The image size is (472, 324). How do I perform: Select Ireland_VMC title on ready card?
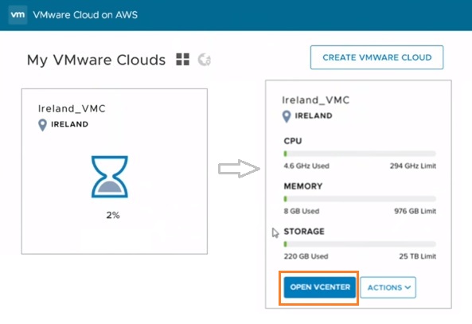pos(315,100)
